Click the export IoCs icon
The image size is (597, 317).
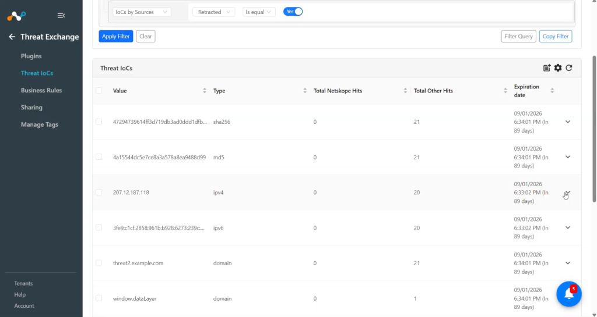pos(547,68)
